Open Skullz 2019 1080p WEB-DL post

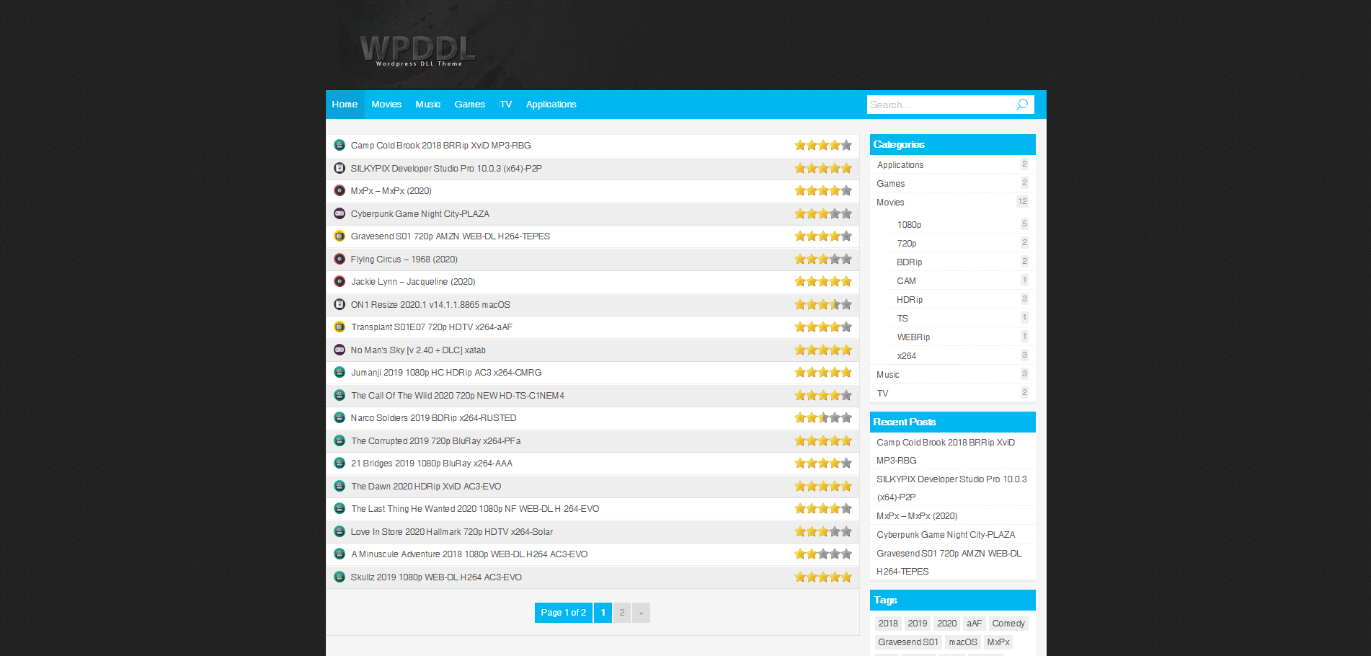(x=435, y=577)
